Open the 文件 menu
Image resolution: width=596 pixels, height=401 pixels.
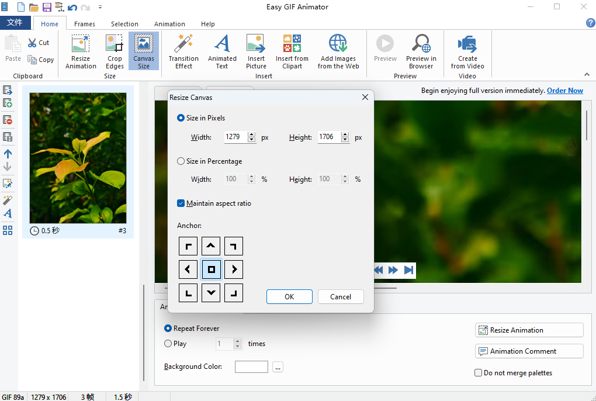[x=15, y=22]
